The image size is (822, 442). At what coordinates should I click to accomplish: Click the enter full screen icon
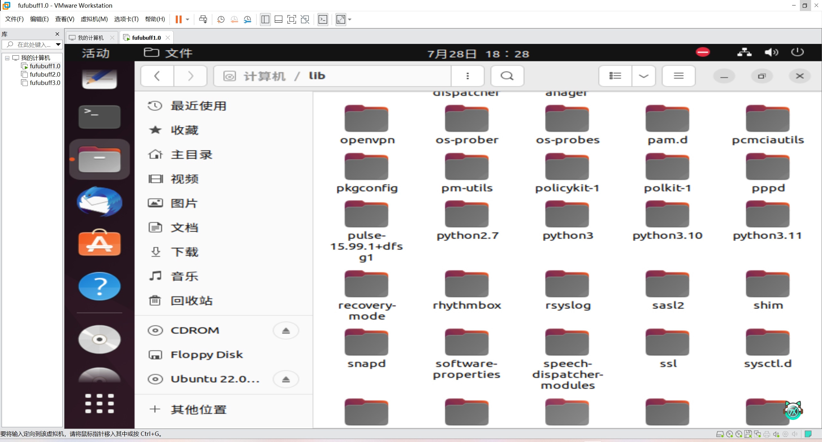tap(292, 20)
